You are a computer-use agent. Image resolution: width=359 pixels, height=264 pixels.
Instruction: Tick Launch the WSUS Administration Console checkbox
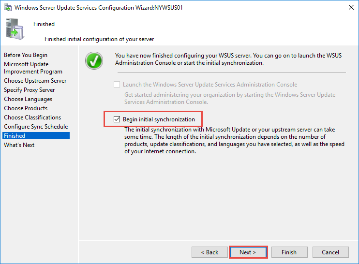[x=117, y=85]
